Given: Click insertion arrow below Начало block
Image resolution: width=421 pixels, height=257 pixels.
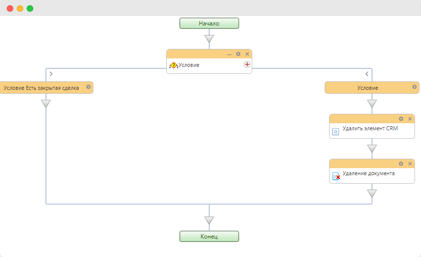Looking at the screenshot, I should pos(209,39).
